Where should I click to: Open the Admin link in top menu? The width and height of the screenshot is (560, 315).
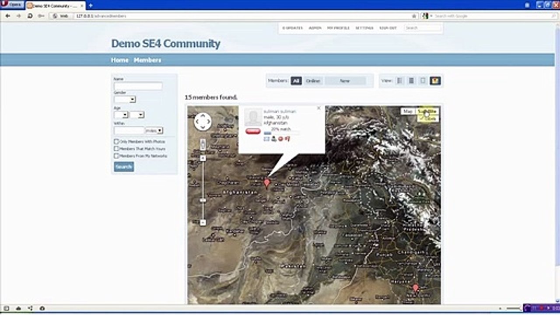pyautogui.click(x=315, y=28)
